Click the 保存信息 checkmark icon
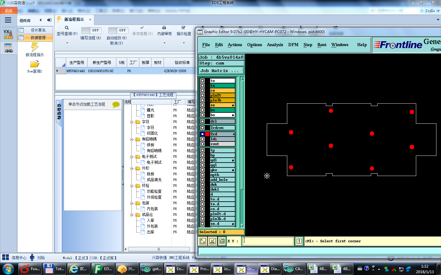Screen dimensions: 441x275 click(142, 28)
